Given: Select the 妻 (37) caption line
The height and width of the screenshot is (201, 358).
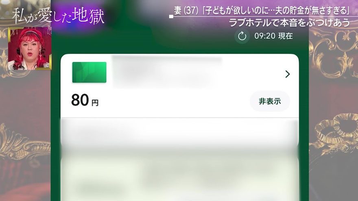Looking at the screenshot, I should coord(262,11).
